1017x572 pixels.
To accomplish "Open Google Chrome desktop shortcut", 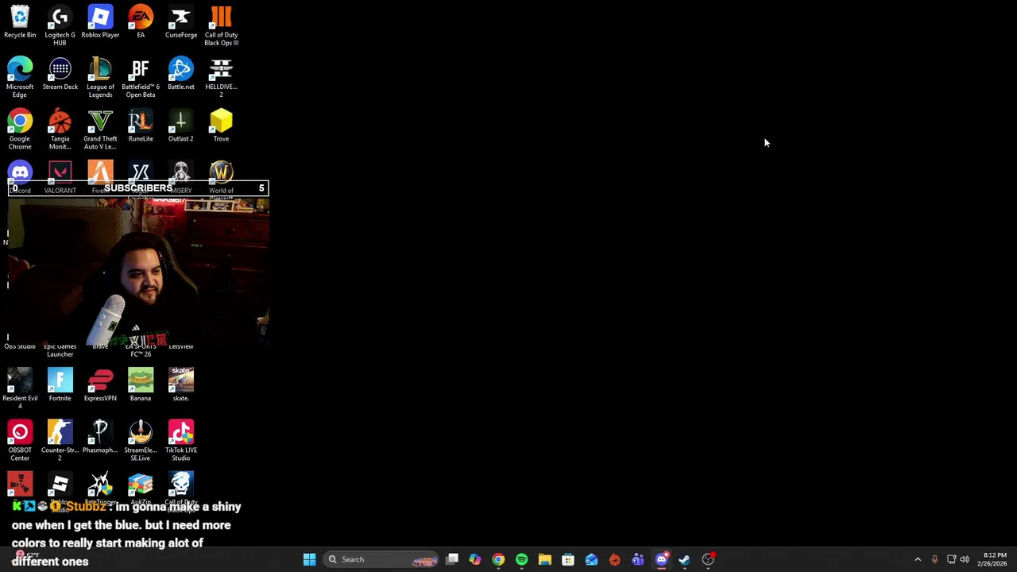I will [x=20, y=129].
